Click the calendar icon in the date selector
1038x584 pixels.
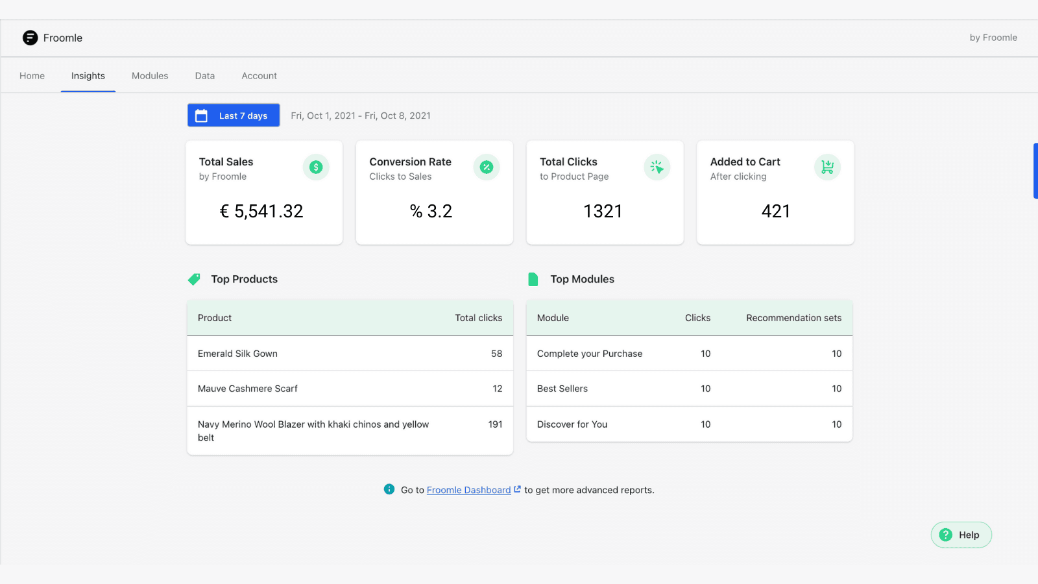pyautogui.click(x=202, y=115)
